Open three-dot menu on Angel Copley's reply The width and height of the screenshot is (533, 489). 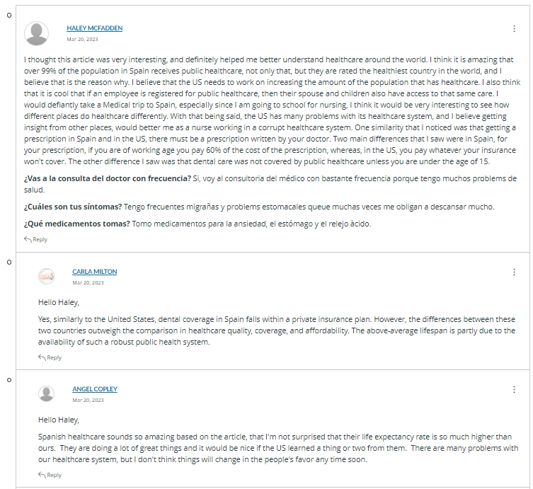(514, 389)
